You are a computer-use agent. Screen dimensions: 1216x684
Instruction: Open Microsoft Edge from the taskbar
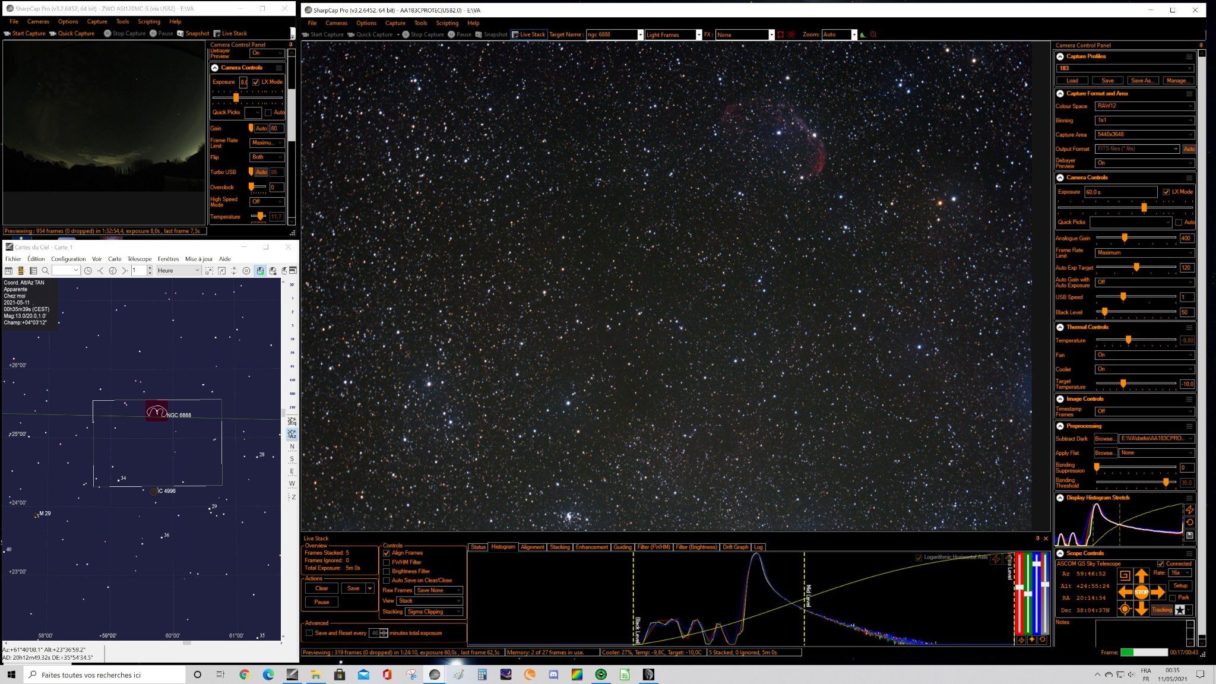tap(268, 674)
